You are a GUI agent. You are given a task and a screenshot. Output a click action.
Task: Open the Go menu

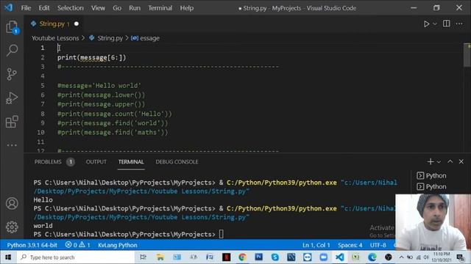[117, 8]
